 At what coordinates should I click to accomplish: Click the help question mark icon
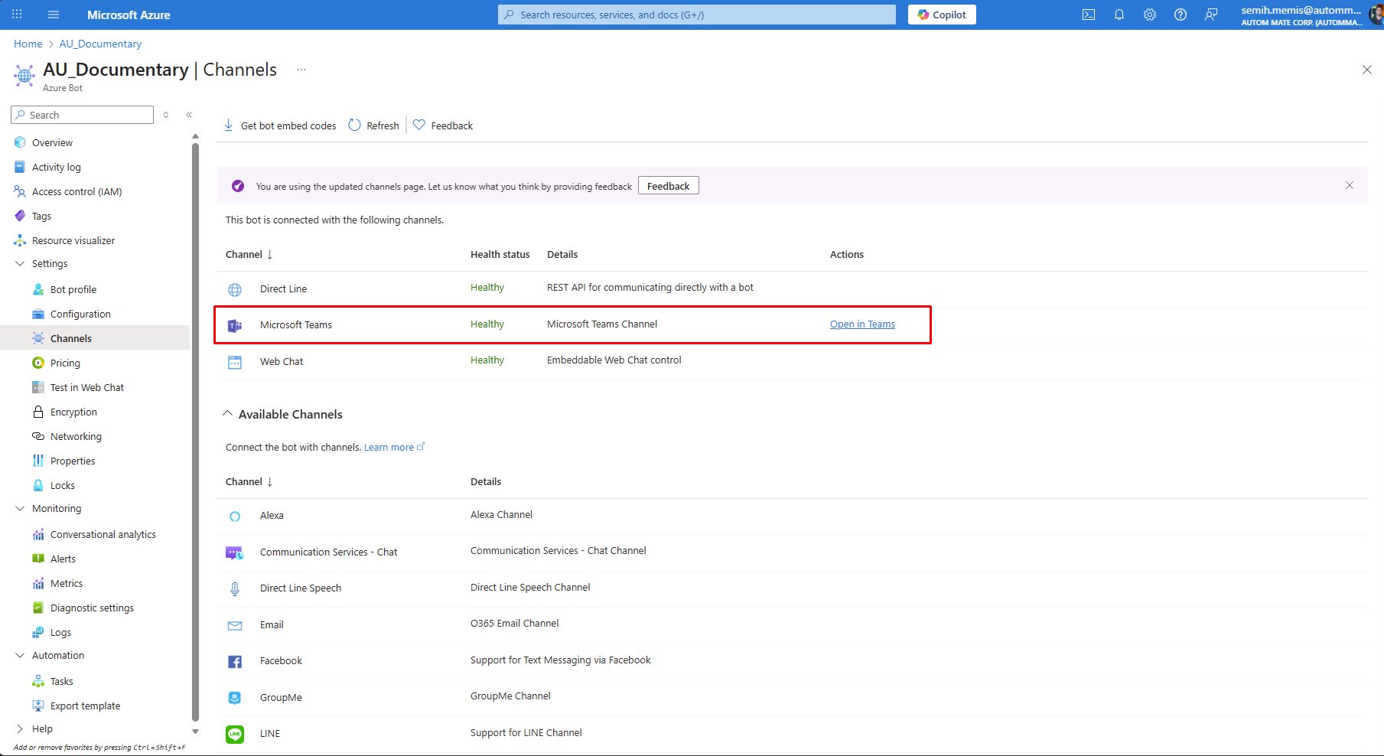[x=1180, y=15]
